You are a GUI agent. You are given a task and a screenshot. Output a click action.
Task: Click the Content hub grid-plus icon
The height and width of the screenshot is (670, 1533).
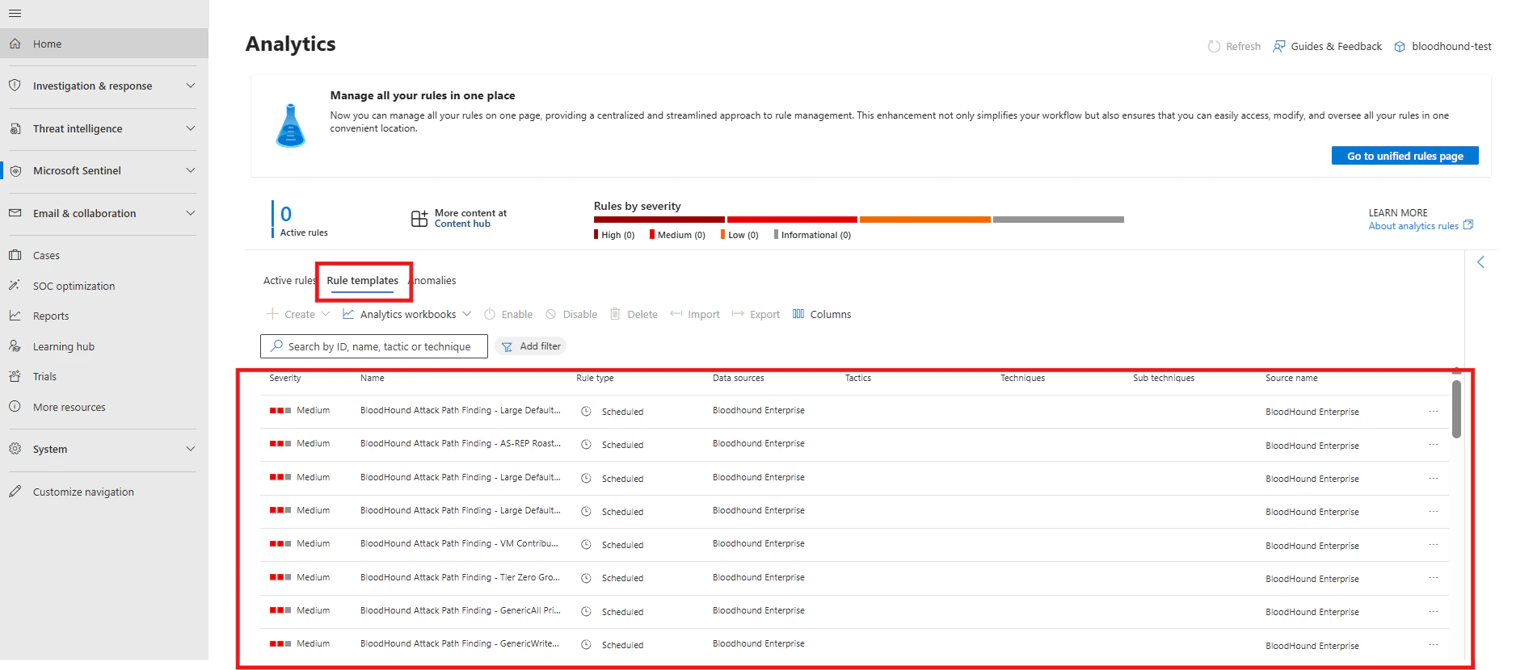click(419, 218)
